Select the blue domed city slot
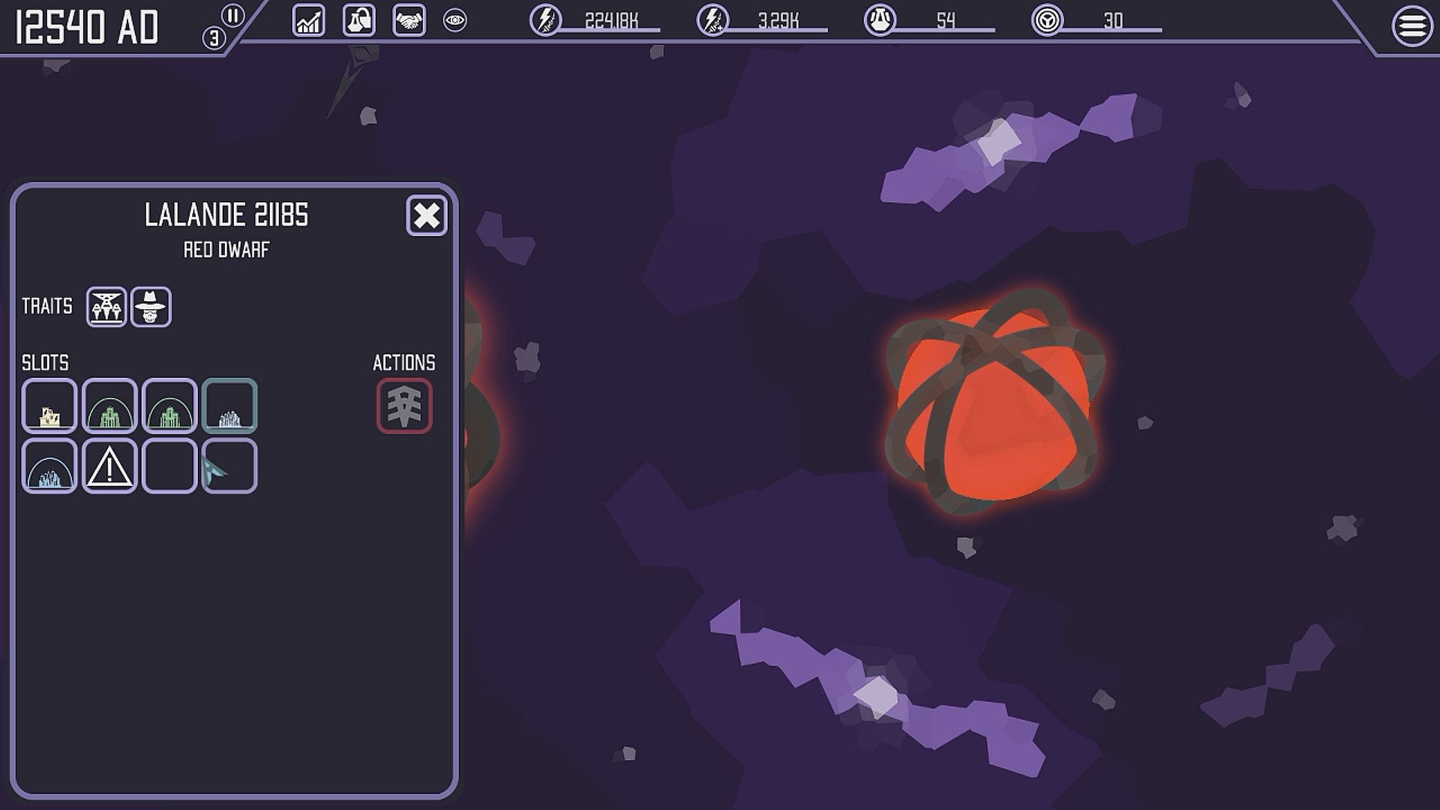The height and width of the screenshot is (810, 1440). click(49, 466)
